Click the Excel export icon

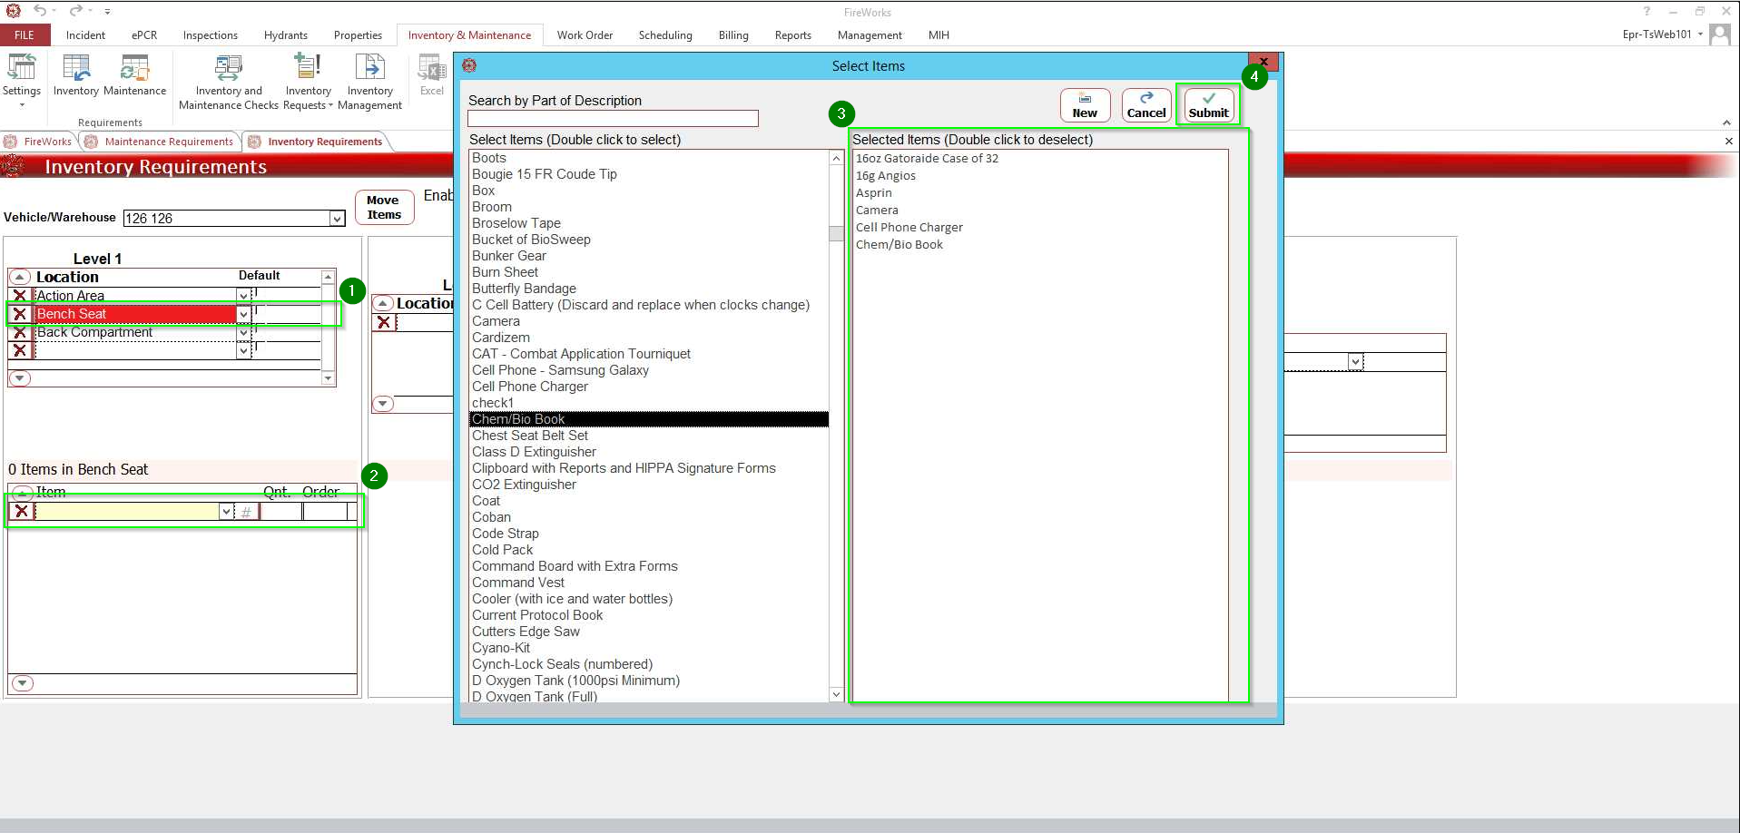coord(431,75)
